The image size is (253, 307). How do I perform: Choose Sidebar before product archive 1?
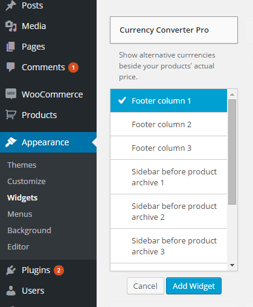(x=168, y=177)
